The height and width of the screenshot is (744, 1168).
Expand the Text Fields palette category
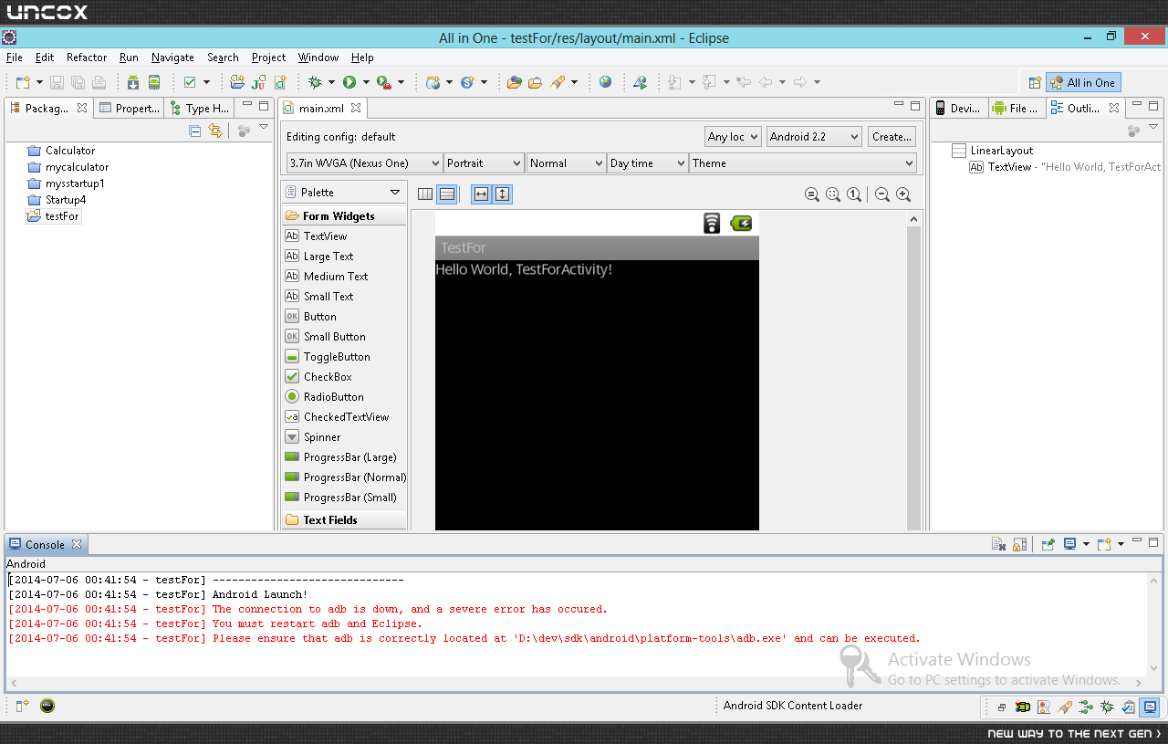344,520
